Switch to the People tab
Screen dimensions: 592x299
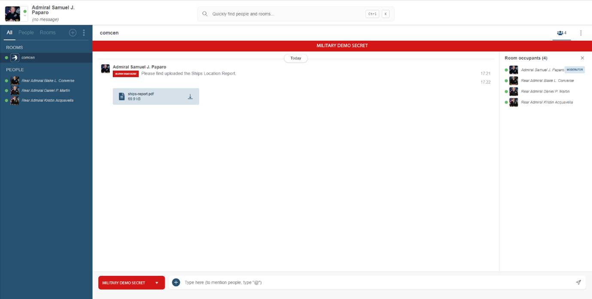(26, 33)
